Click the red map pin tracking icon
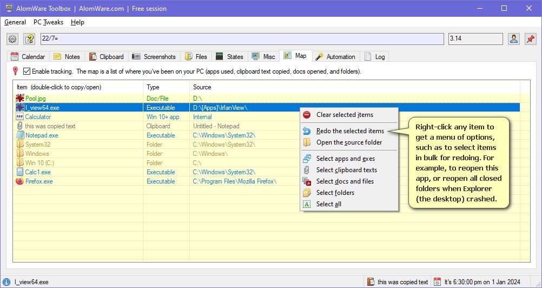542x288 pixels. [16, 71]
